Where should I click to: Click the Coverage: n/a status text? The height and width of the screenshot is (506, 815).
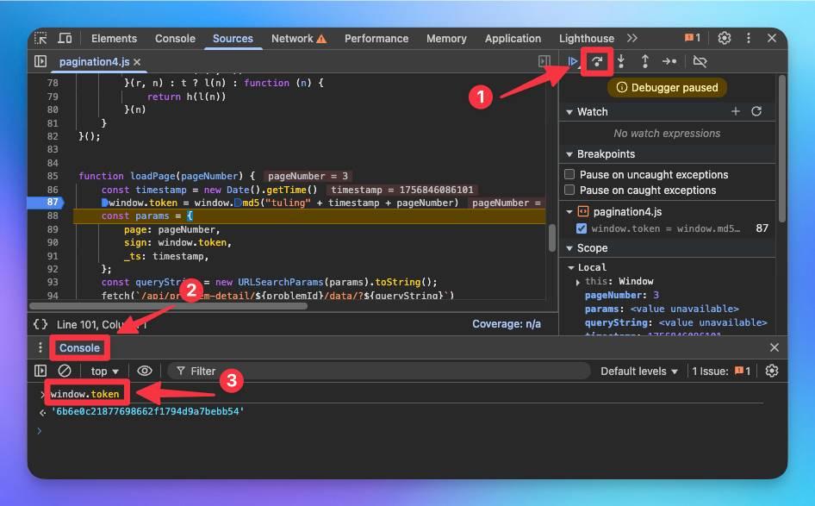(x=507, y=324)
